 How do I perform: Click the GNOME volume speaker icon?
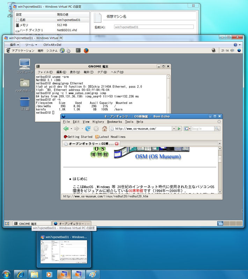232,51
